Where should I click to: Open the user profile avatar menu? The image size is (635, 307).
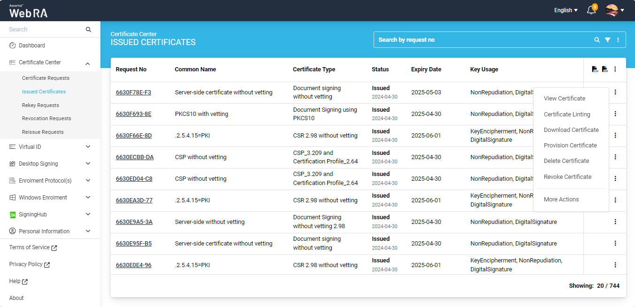click(x=614, y=10)
